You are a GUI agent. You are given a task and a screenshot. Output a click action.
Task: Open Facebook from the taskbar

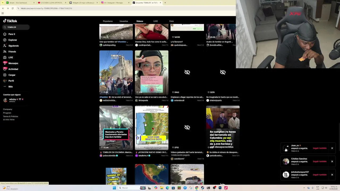click(x=185, y=188)
